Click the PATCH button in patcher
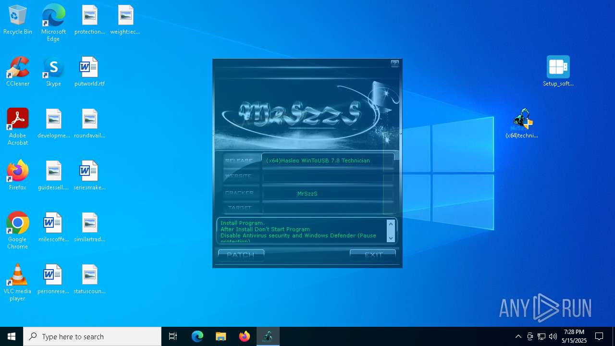This screenshot has height=346, width=615. coord(241,255)
